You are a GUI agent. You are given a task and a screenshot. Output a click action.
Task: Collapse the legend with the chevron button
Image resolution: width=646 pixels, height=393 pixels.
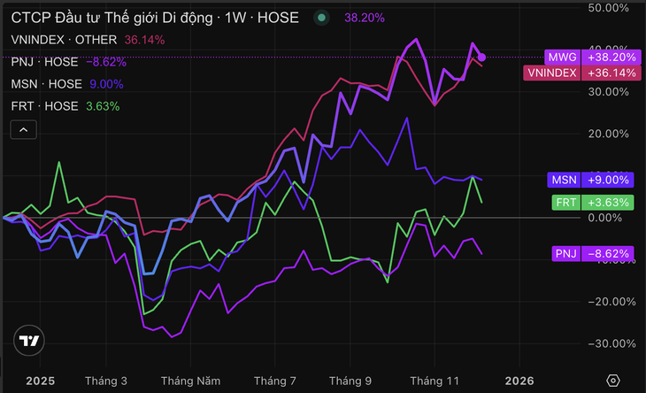(x=24, y=130)
